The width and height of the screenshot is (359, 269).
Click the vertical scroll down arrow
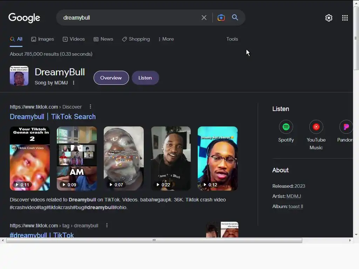[x=356, y=234]
